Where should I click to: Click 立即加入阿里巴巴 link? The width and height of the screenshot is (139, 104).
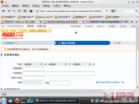click(38, 31)
